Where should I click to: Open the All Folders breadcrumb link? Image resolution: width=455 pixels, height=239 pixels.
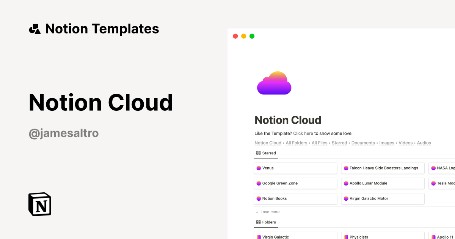pos(296,143)
